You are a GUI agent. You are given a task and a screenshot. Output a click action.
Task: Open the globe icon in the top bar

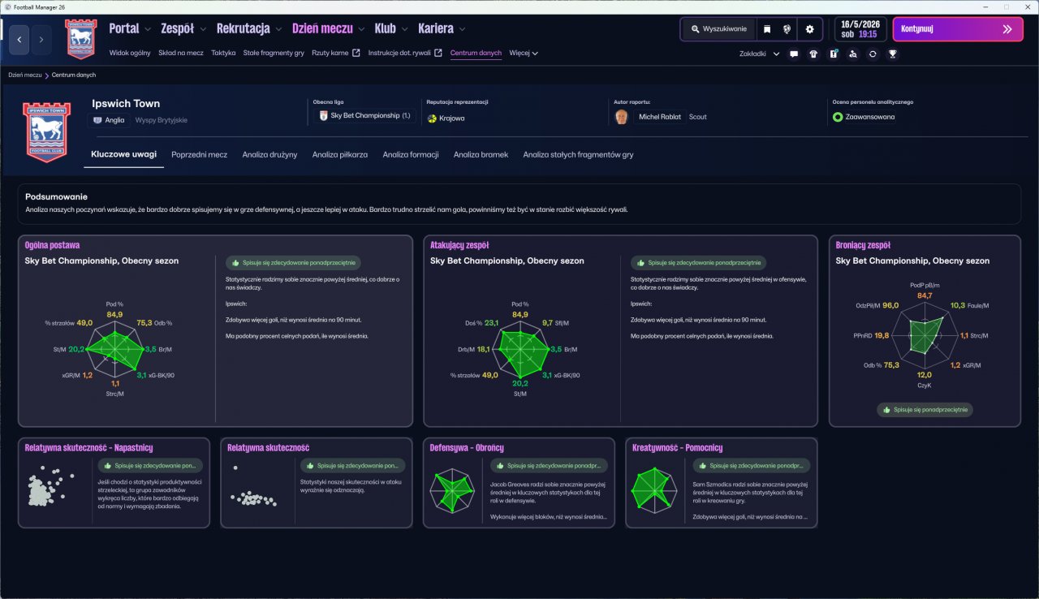[787, 29]
